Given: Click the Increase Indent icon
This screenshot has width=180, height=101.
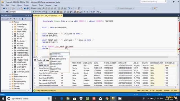Looking at the screenshot, I should point(94,12).
